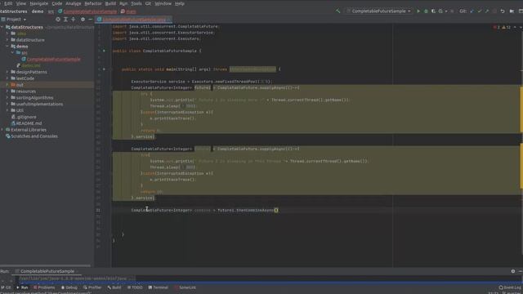523x294 pixels.
Task: Expand the usefulImplementations folder
Action: [x=7, y=104]
